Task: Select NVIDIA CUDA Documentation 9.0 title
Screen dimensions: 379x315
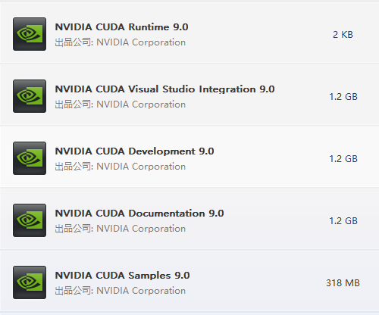Action: pos(139,214)
